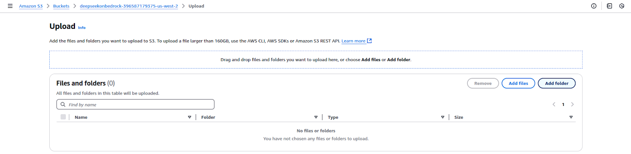Sort by Size column arrow
The height and width of the screenshot is (154, 631).
(x=571, y=117)
